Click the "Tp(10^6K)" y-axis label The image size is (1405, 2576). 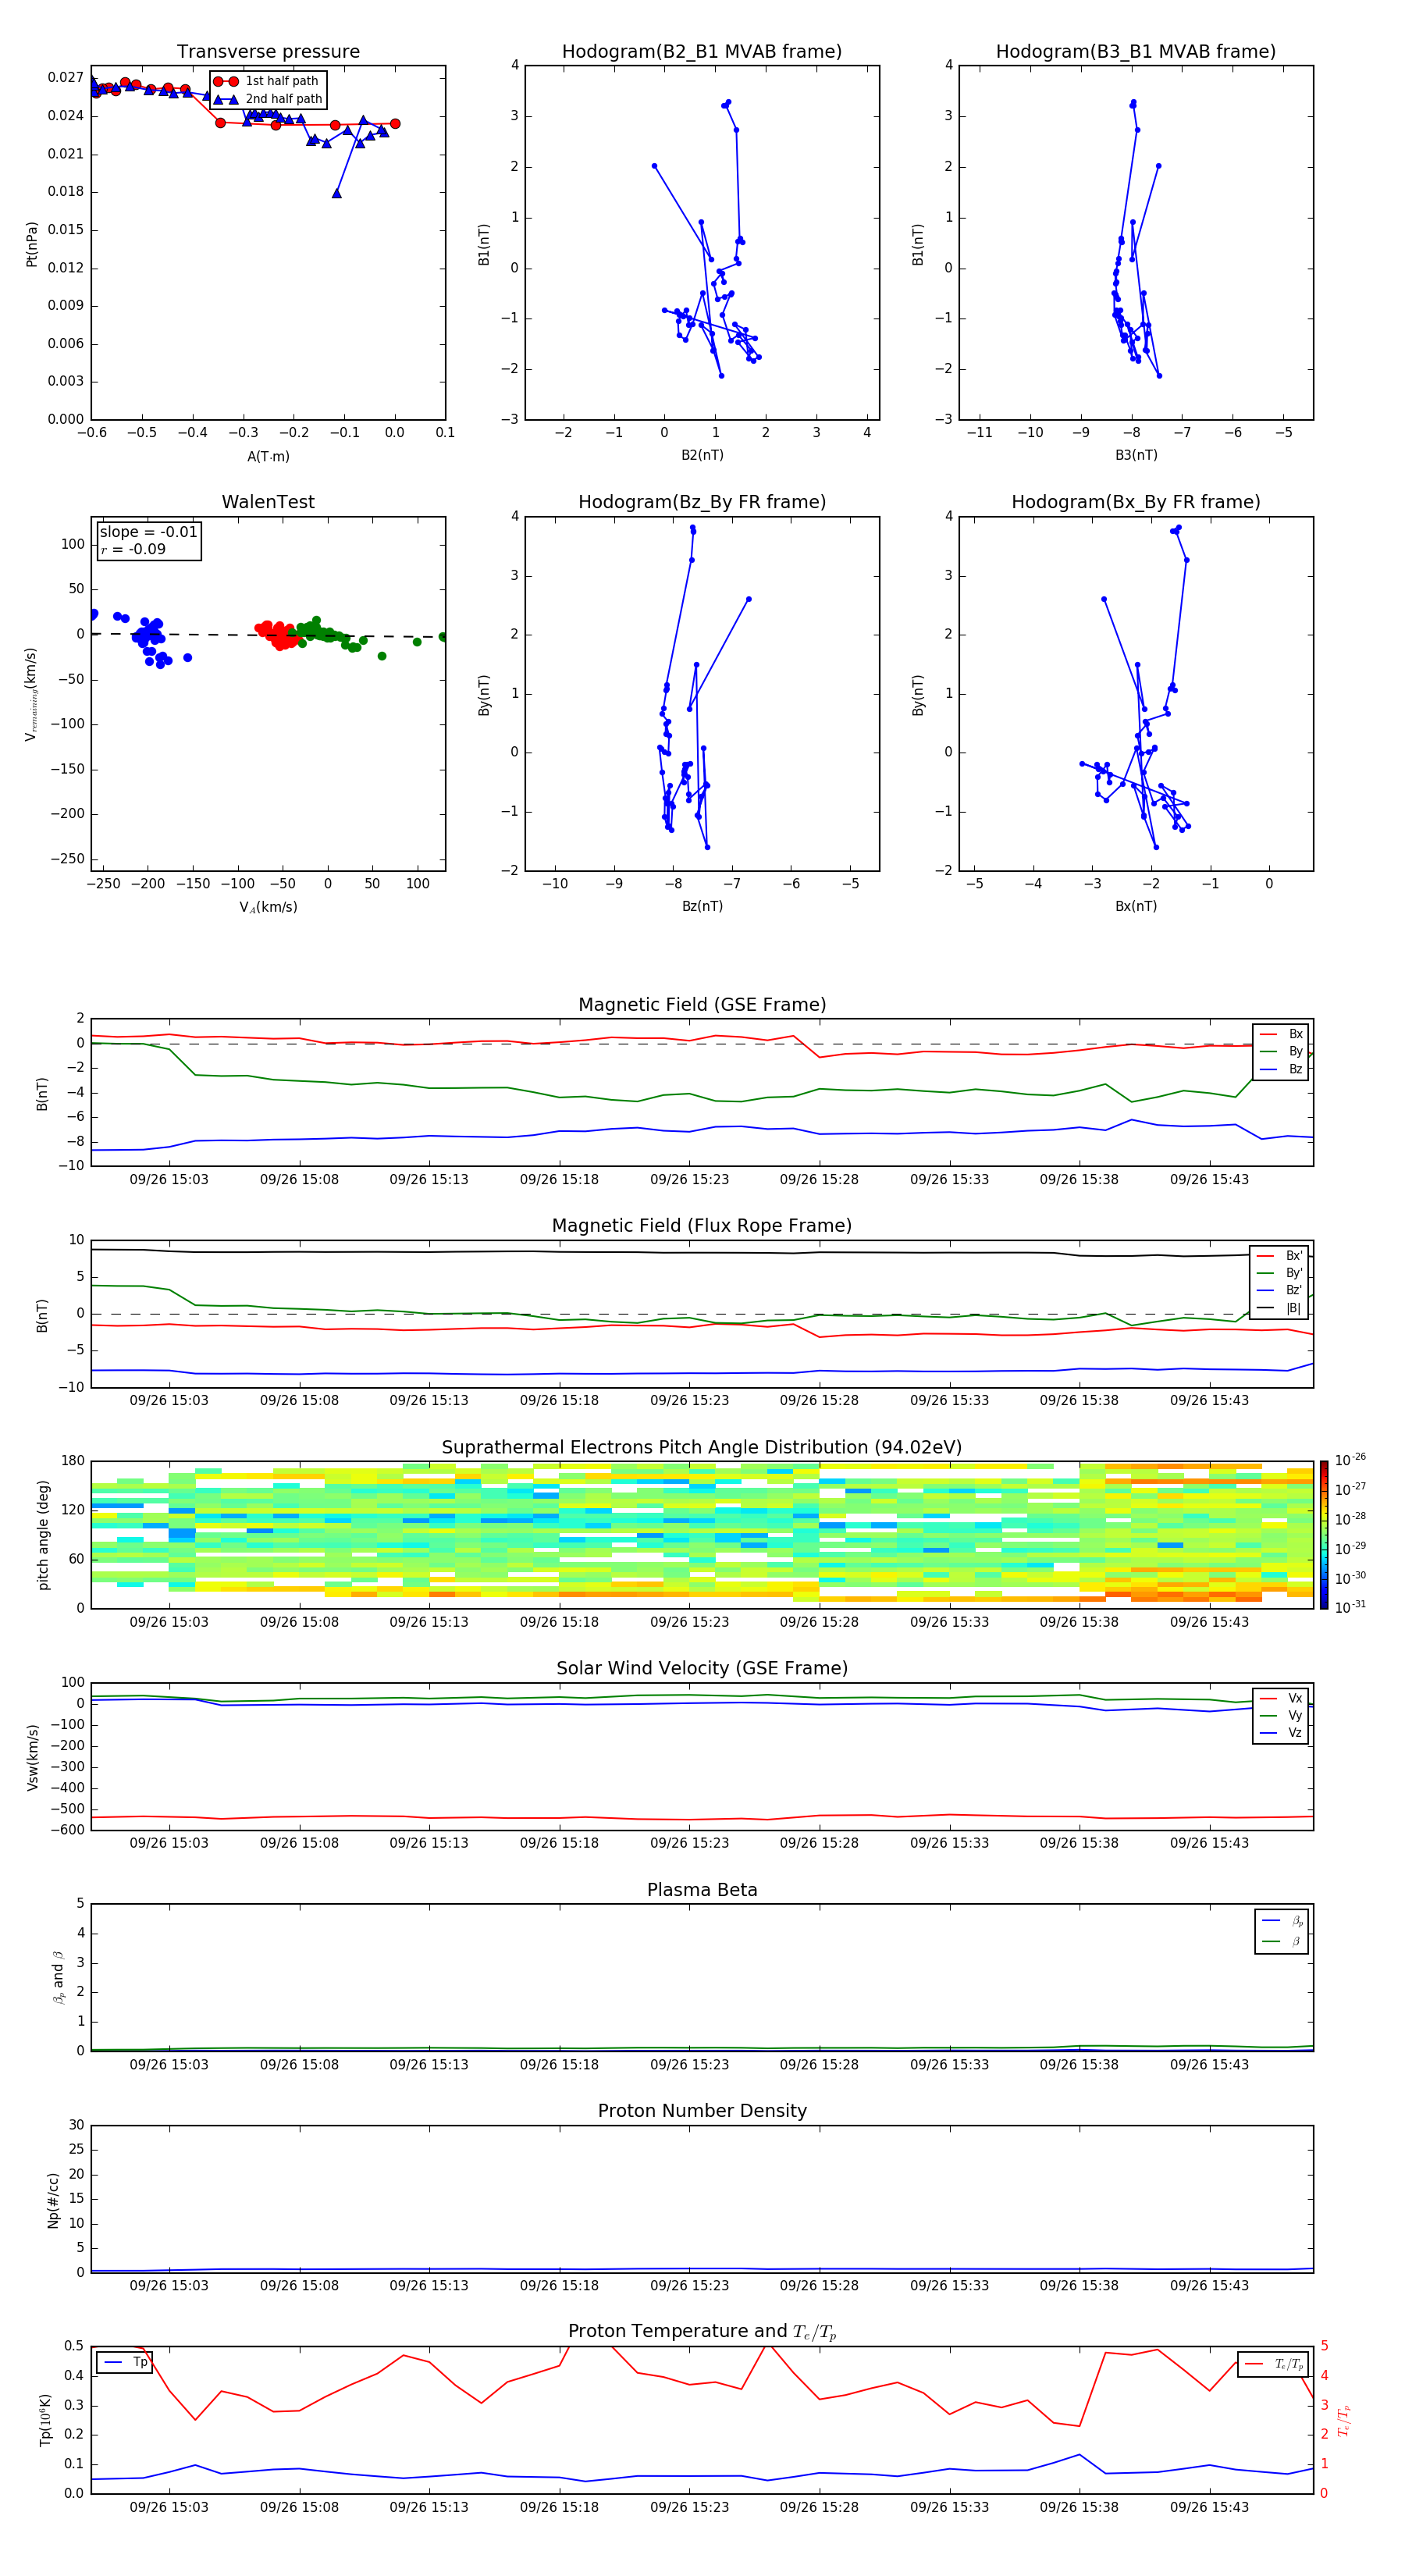pyautogui.click(x=45, y=2420)
